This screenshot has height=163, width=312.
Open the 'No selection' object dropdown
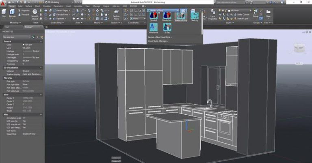pos(16,36)
